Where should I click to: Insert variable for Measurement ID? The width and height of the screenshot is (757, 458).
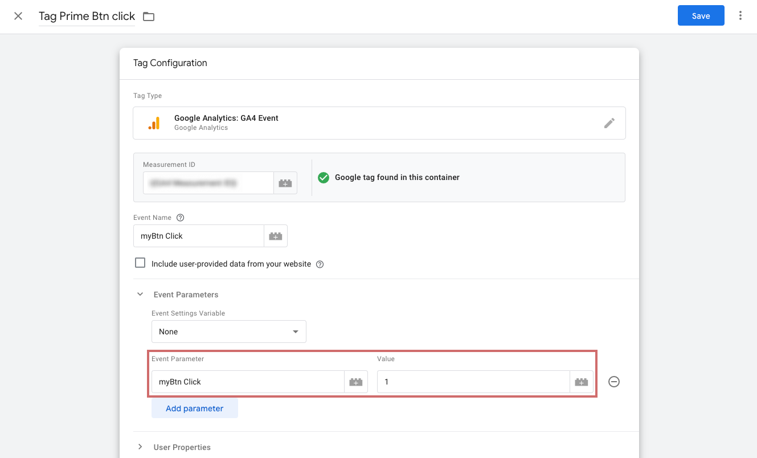click(285, 183)
